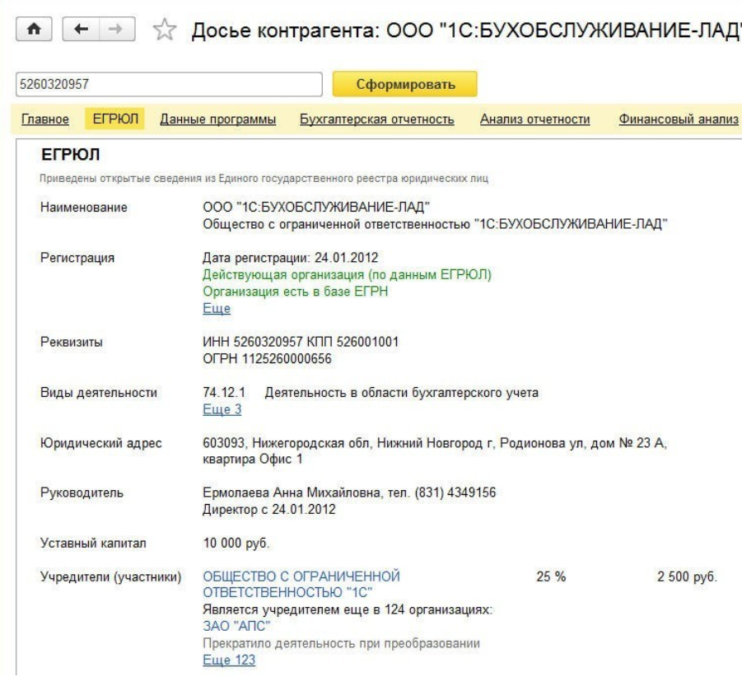Image resolution: width=742 pixels, height=677 pixels.
Task: Expand Еще 3 additional activity types
Action: [222, 409]
